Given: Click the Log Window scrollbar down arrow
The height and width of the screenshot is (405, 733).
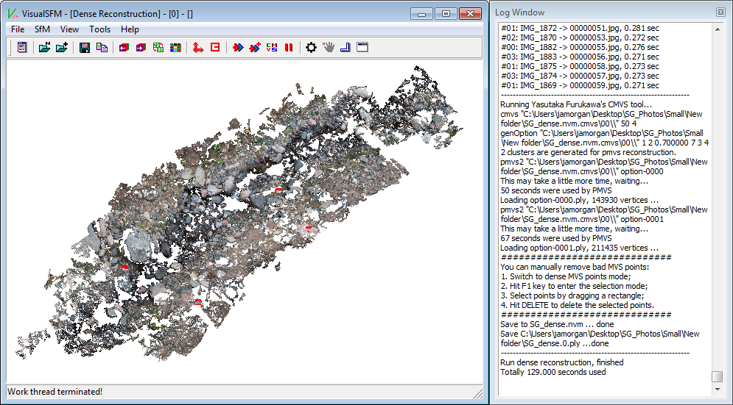Looking at the screenshot, I should [717, 390].
